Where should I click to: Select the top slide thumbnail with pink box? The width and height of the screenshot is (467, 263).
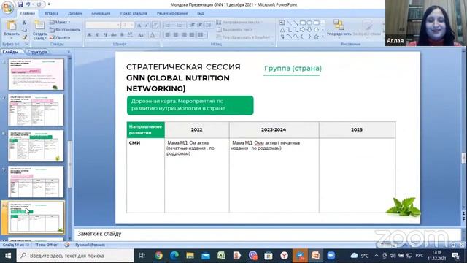point(36,75)
